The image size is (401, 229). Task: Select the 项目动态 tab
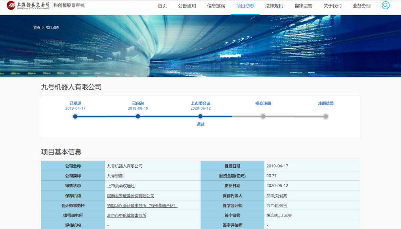pyautogui.click(x=245, y=6)
